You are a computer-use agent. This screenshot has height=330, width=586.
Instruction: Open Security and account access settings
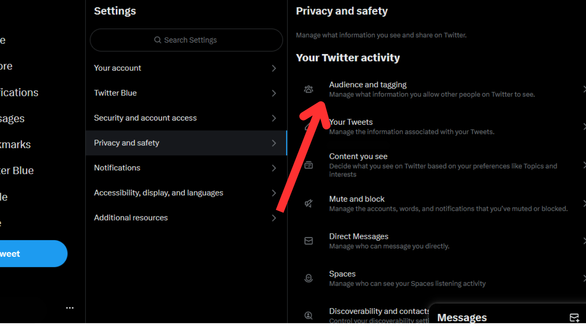186,118
